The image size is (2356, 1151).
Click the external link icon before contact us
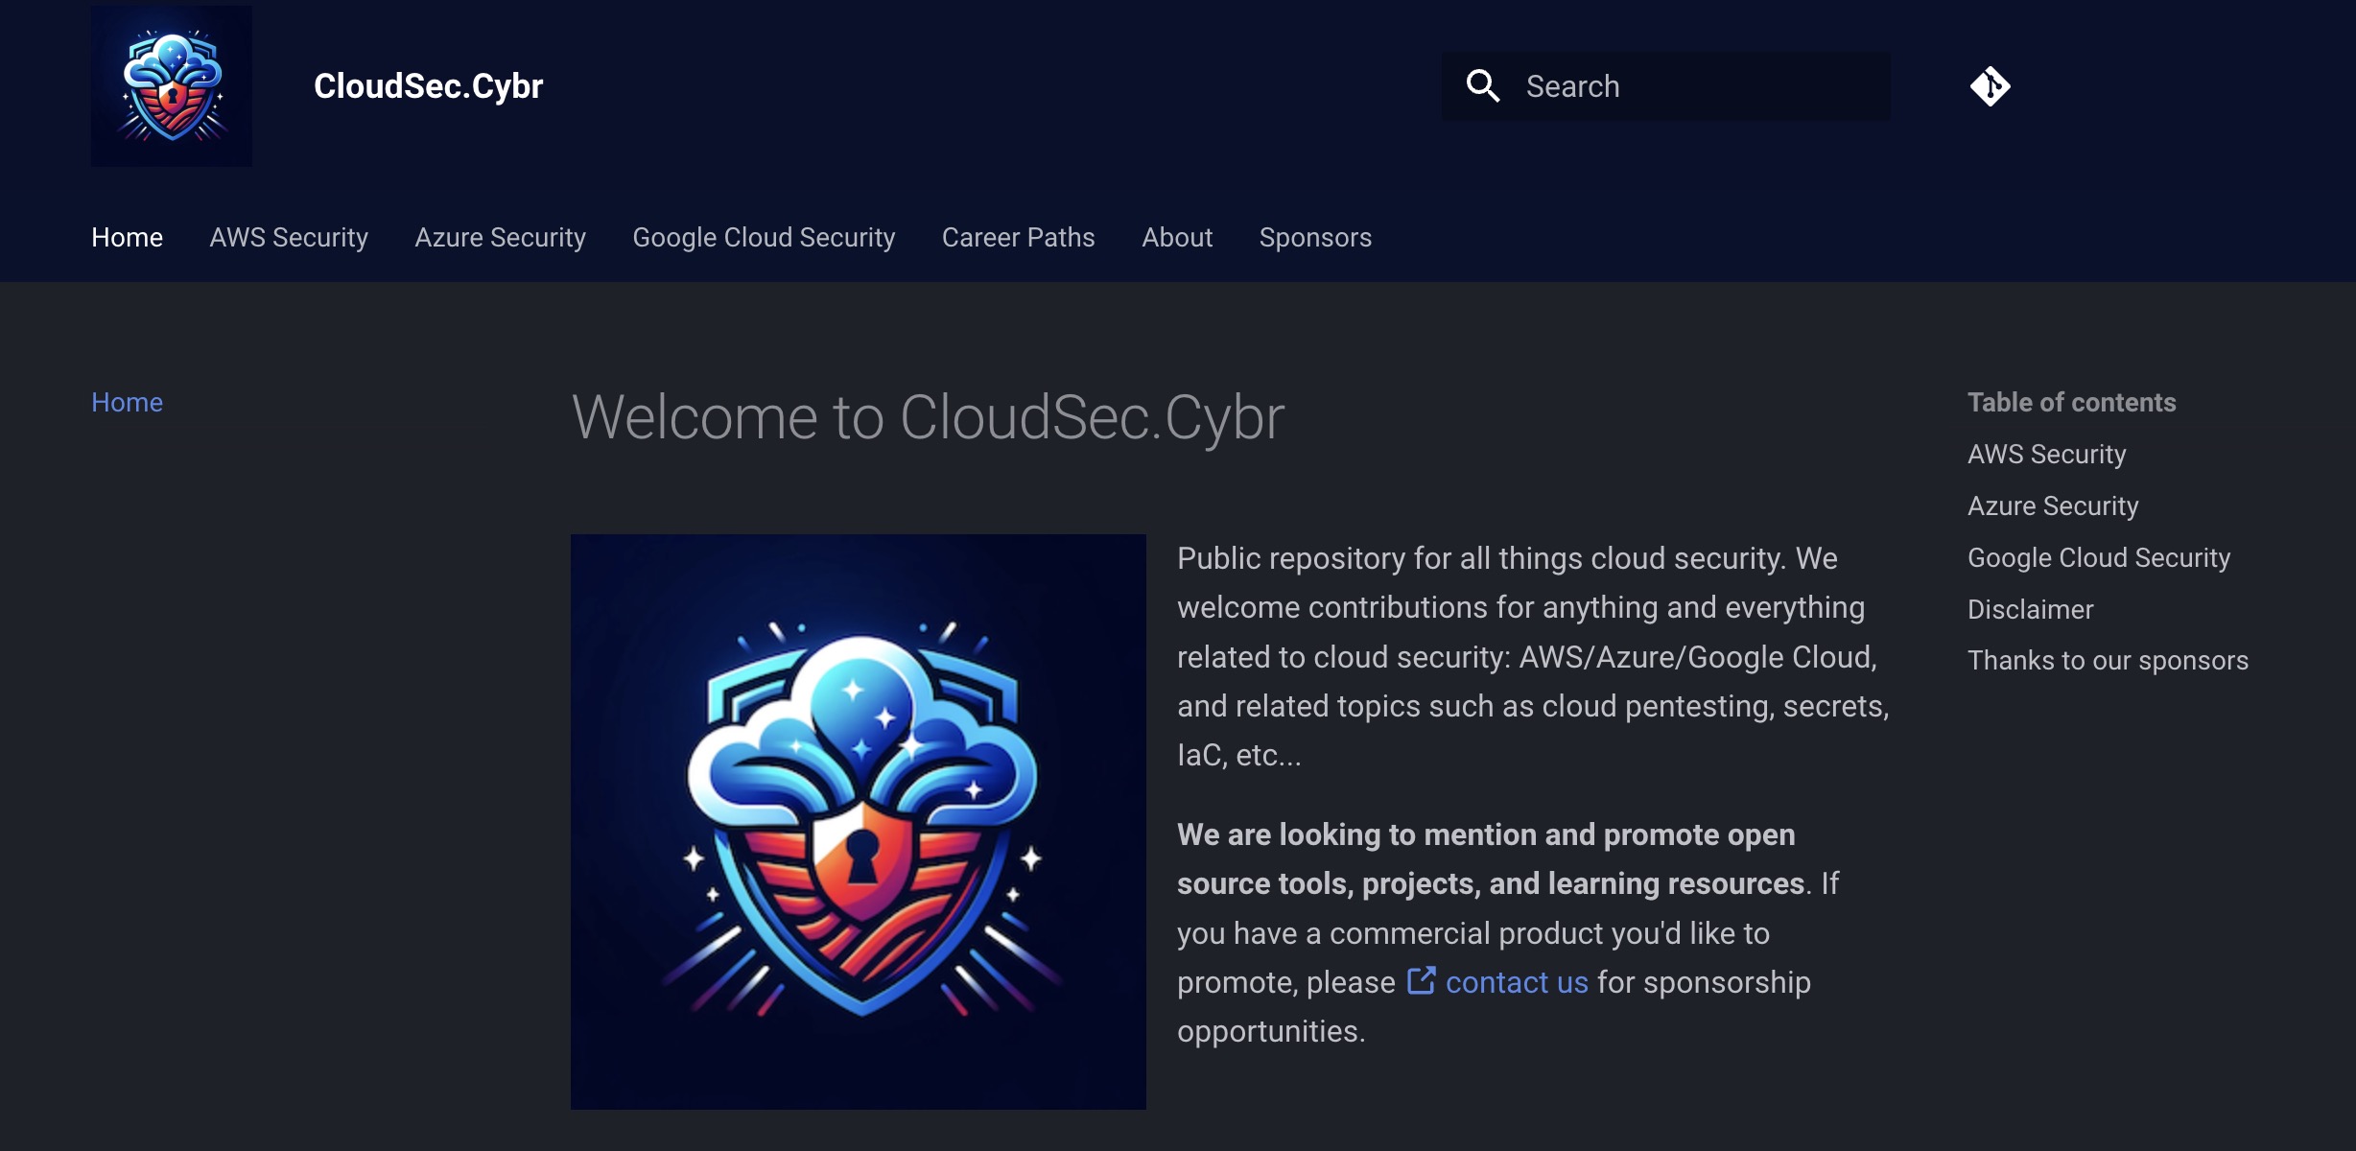tap(1421, 981)
